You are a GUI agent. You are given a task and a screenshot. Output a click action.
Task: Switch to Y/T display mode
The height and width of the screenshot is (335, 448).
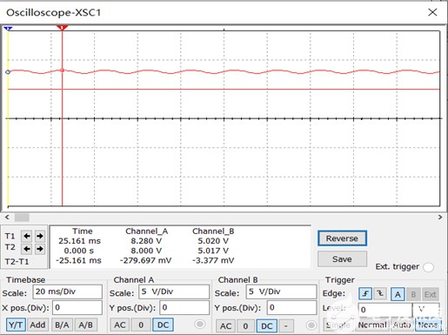pyautogui.click(x=16, y=325)
